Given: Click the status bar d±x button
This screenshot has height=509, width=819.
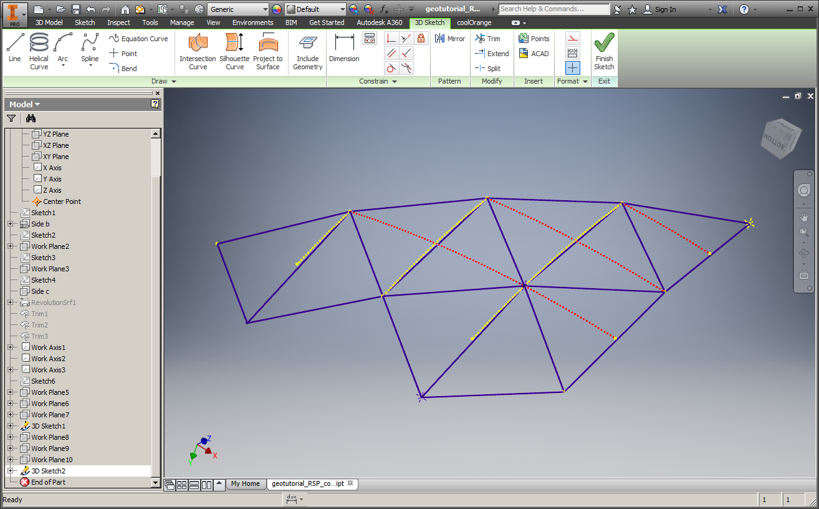Looking at the screenshot, I should [x=292, y=499].
